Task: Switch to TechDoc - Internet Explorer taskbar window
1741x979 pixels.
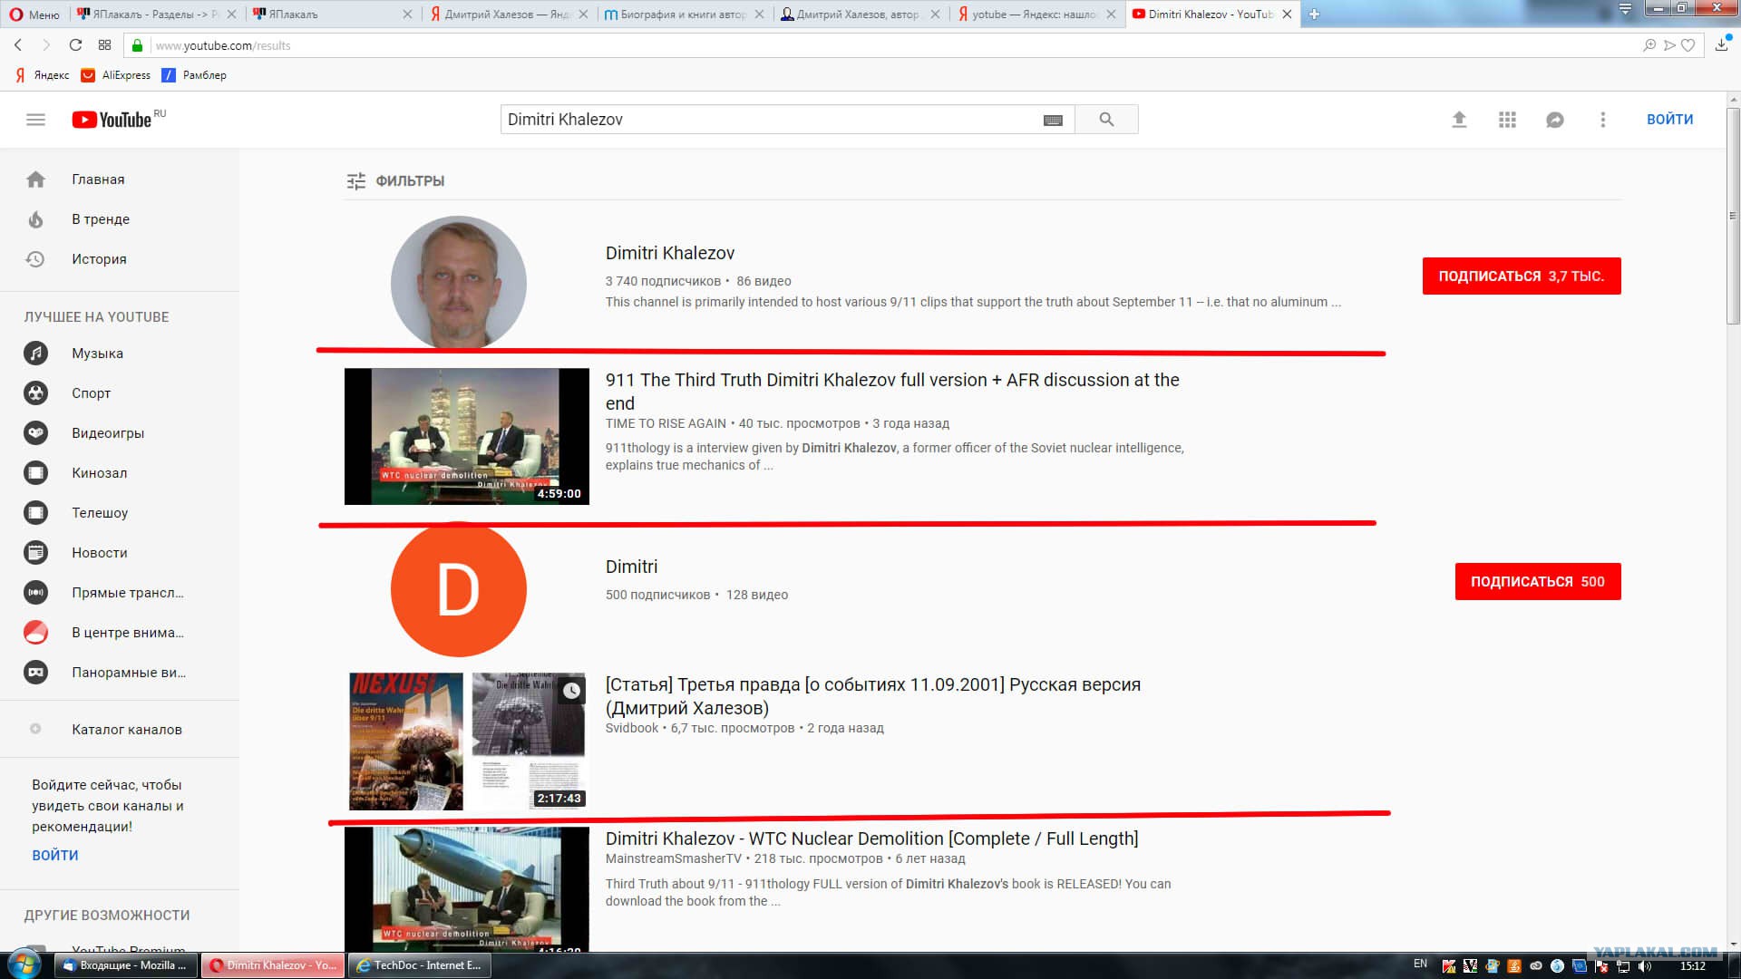Action: (x=421, y=965)
